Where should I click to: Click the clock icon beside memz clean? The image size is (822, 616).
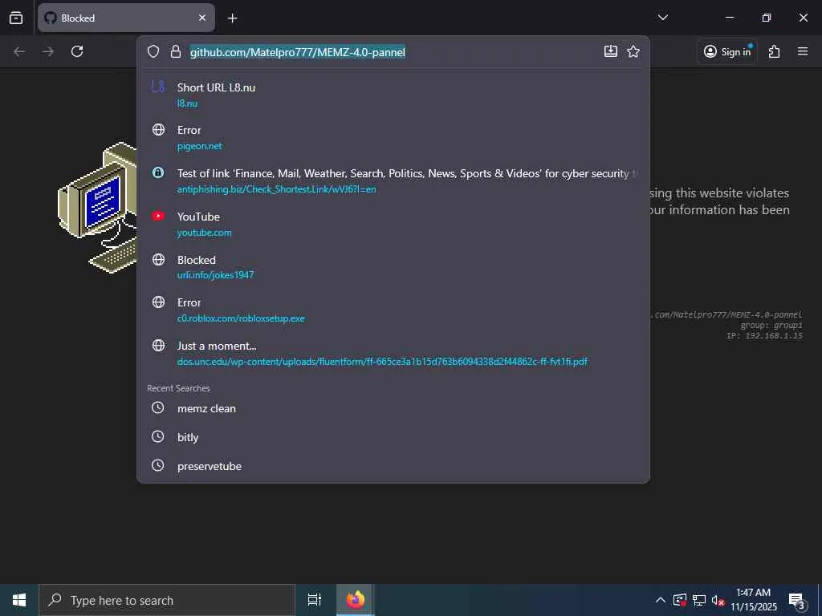tap(158, 407)
